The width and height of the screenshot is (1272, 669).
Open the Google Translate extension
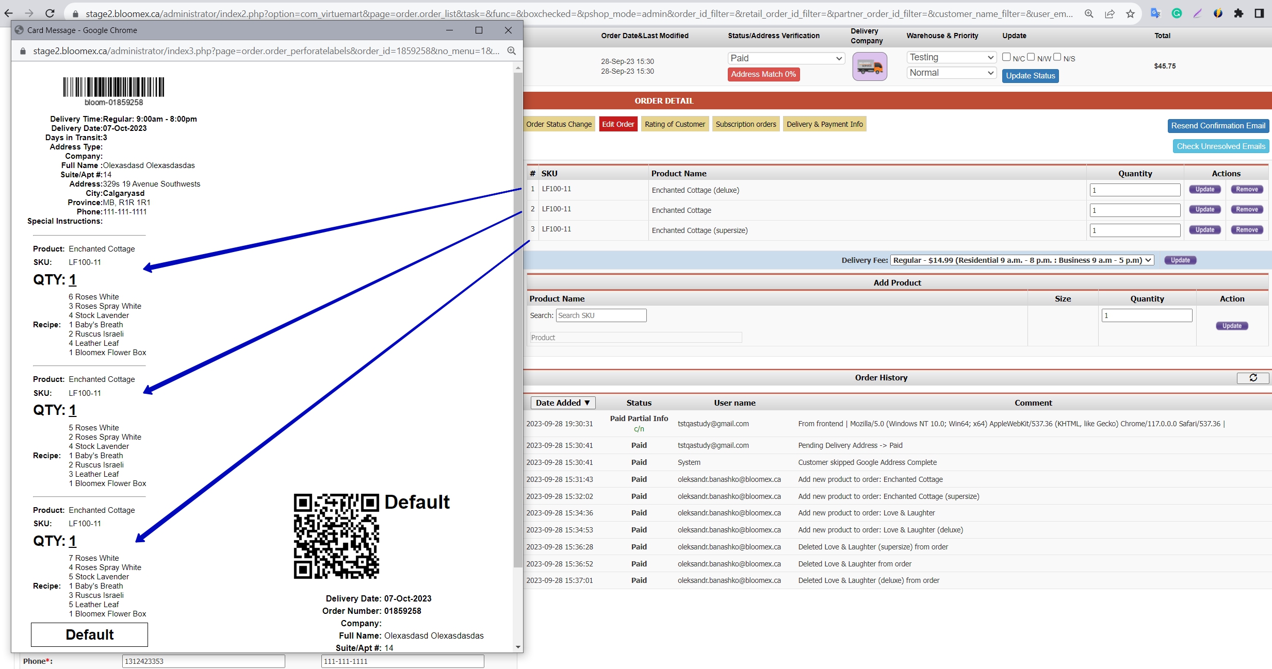pyautogui.click(x=1155, y=14)
